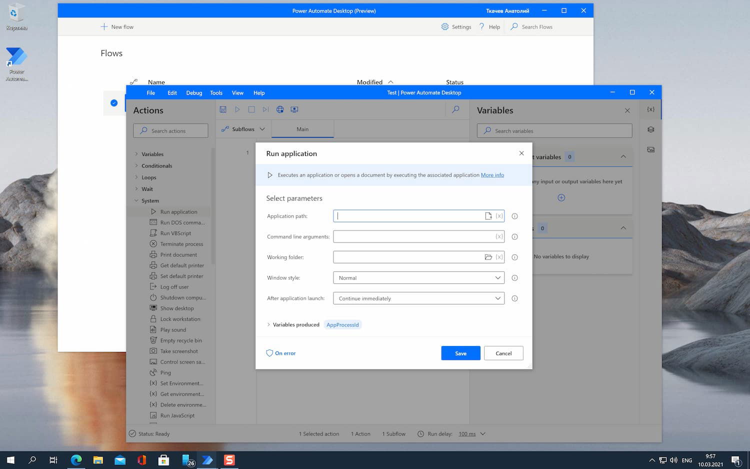Open the File menu
This screenshot has height=469, width=750.
pos(151,92)
